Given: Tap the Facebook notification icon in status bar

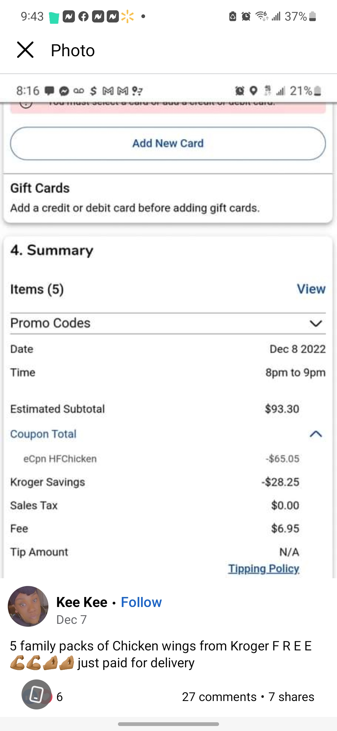Looking at the screenshot, I should click(x=83, y=17).
